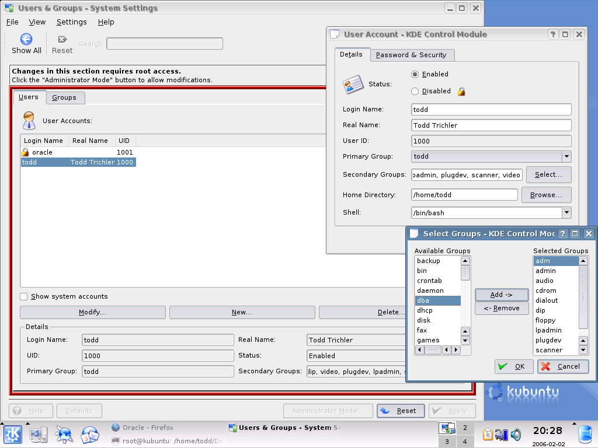Select the Enabled status radio button
This screenshot has width=598, height=448.
pyautogui.click(x=415, y=74)
